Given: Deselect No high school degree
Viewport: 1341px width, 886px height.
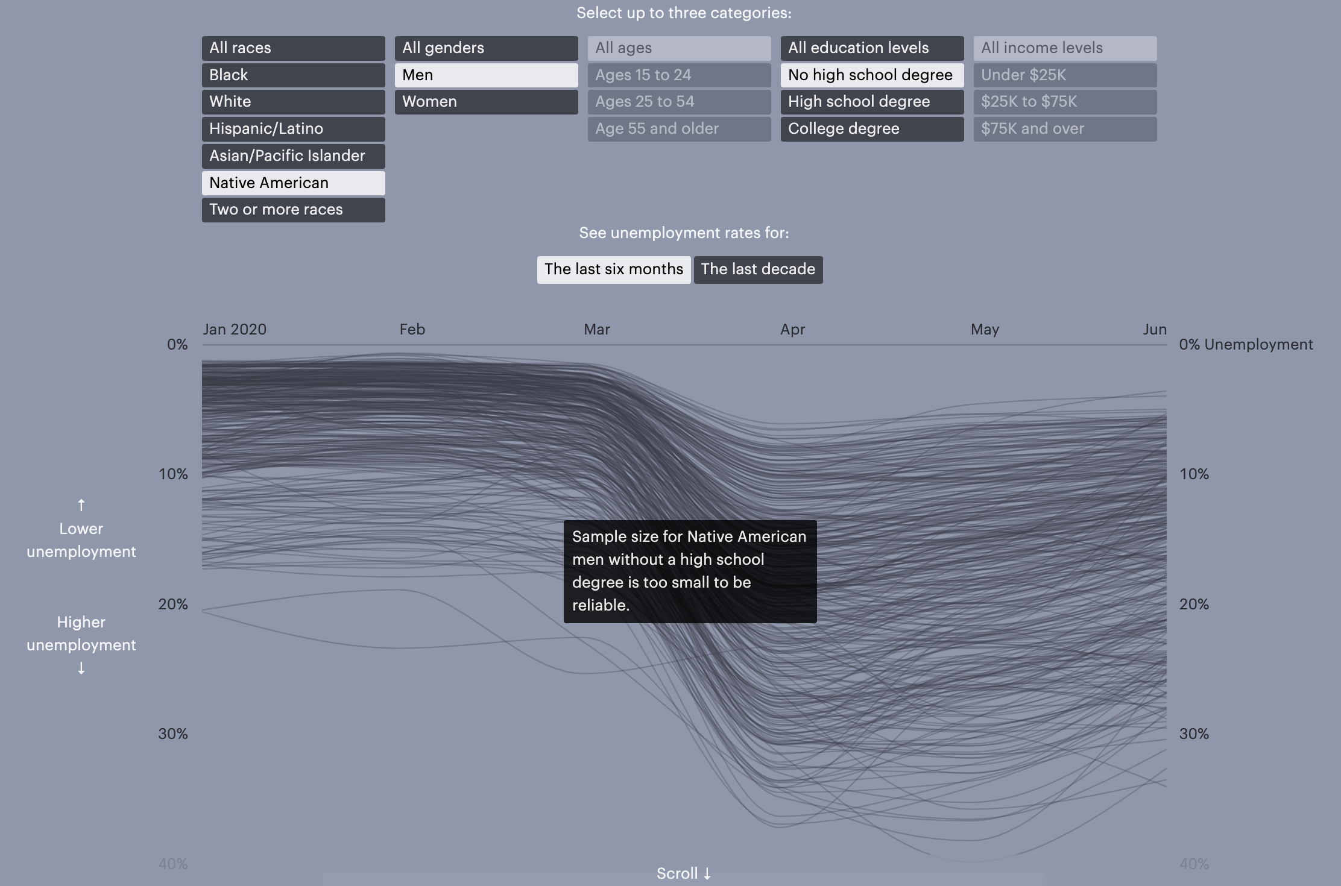Looking at the screenshot, I should tap(872, 75).
